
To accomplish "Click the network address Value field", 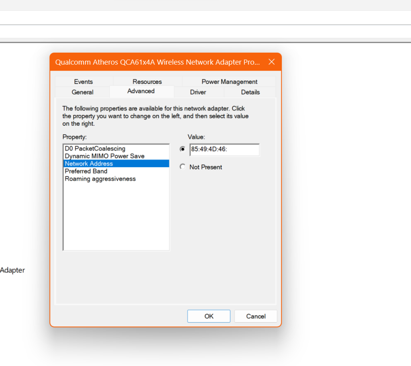I will coord(225,150).
